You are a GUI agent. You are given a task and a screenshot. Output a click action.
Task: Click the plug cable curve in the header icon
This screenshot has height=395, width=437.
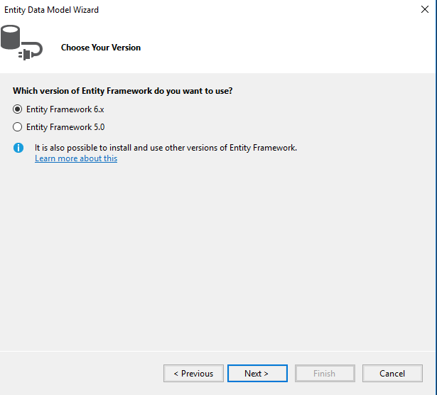[37, 48]
